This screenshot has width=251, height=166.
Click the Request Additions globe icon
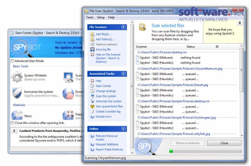(x=92, y=144)
